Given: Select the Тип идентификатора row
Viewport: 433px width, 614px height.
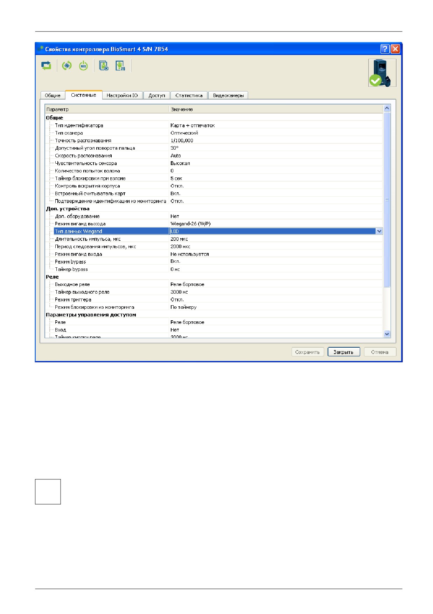Looking at the screenshot, I should tap(214, 125).
